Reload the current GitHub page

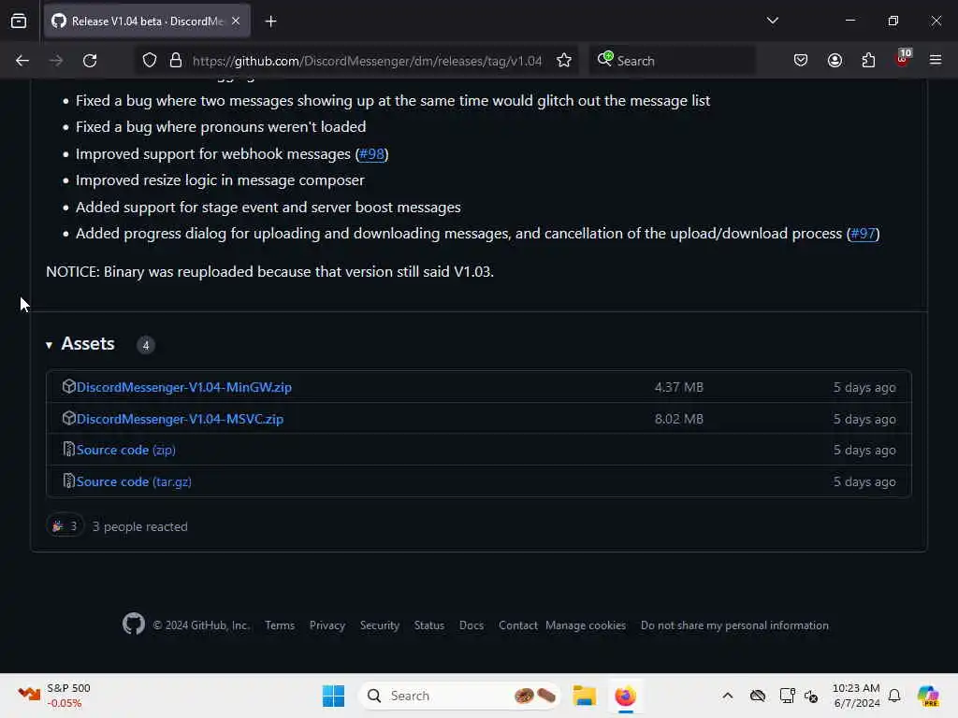coord(90,61)
